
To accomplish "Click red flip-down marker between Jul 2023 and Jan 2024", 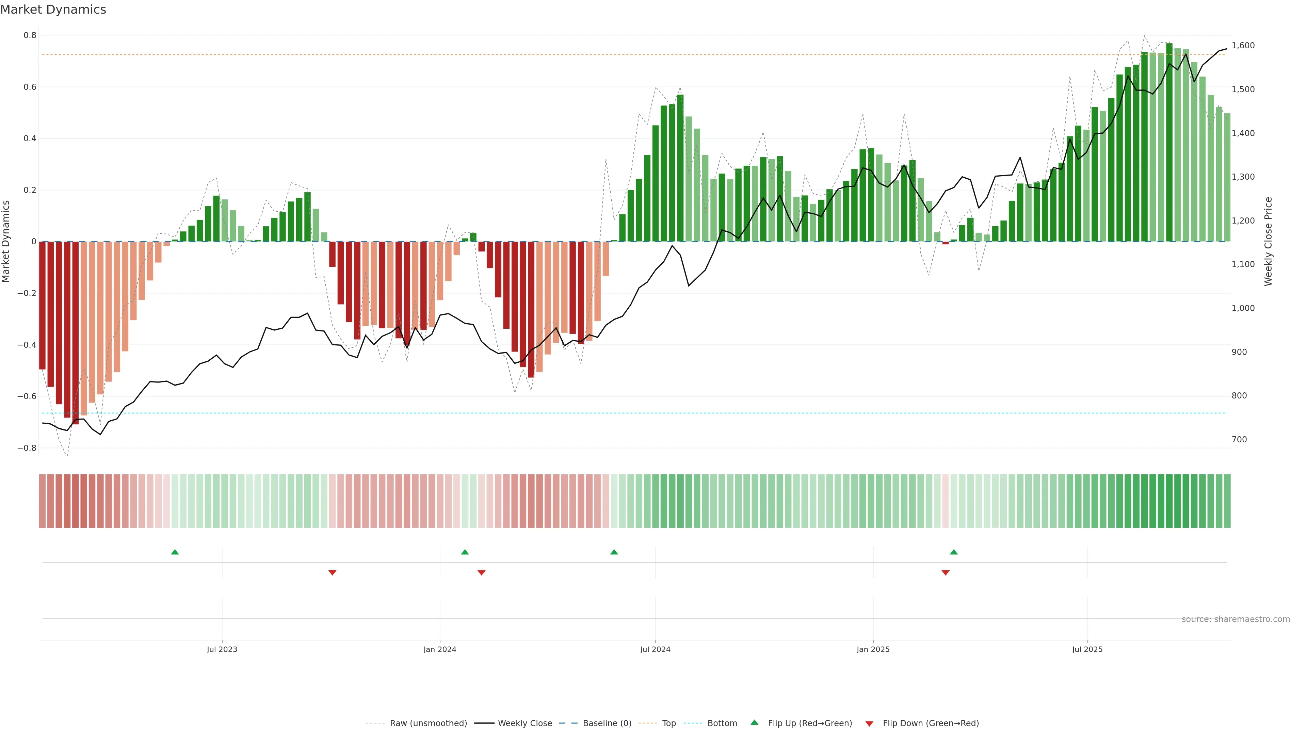I will pyautogui.click(x=332, y=573).
